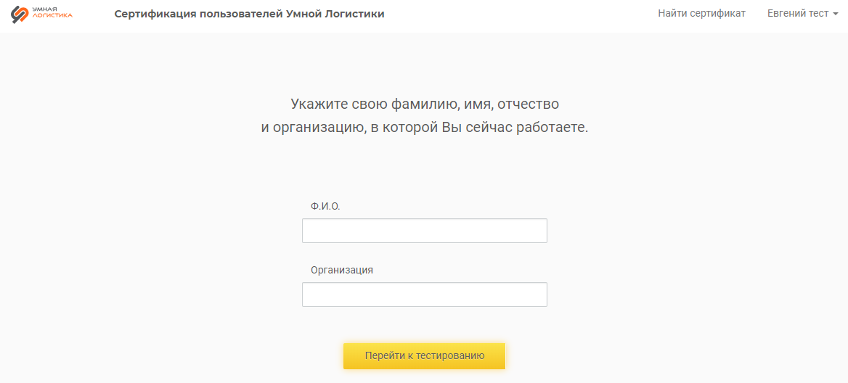Toggle the account dropdown arrow
Viewport: 848px width, 383px height.
click(834, 14)
